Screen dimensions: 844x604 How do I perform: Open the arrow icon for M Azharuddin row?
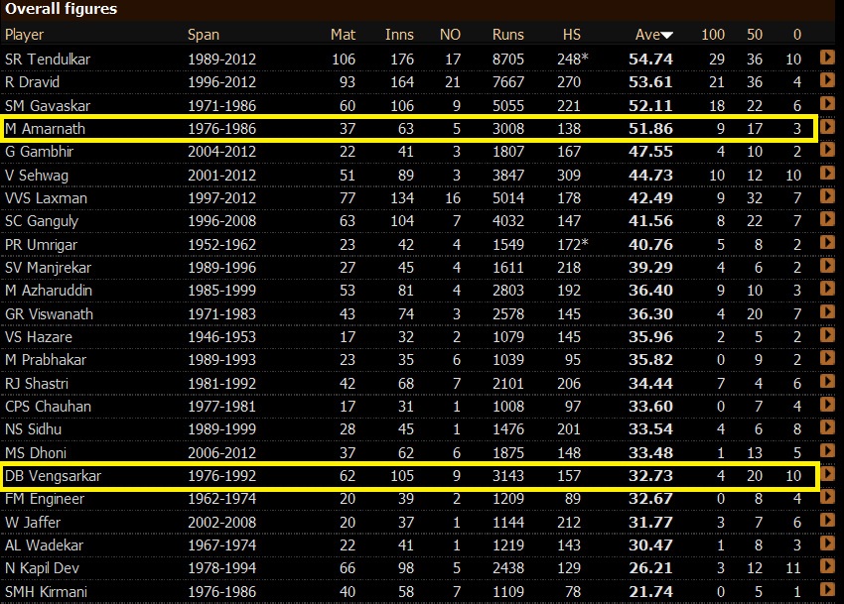pyautogui.click(x=827, y=289)
